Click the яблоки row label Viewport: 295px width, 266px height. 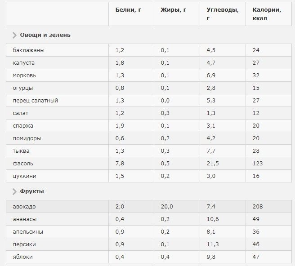tap(23, 257)
